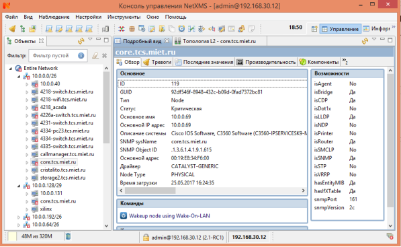The height and width of the screenshot is (247, 401).
Task: Click the open perspective icon beside Управление
Action: [x=314, y=29]
